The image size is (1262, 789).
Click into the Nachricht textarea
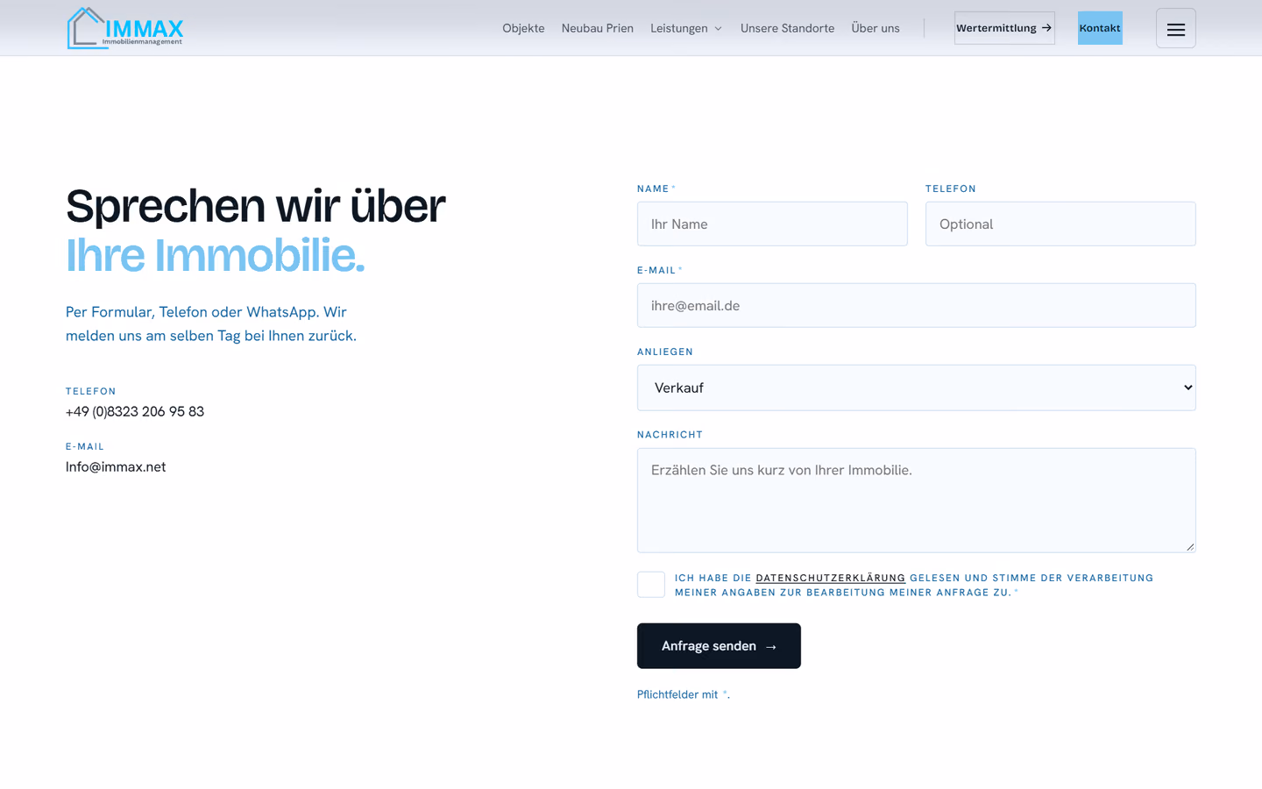coord(916,500)
